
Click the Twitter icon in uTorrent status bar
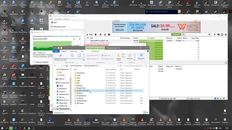(218, 99)
